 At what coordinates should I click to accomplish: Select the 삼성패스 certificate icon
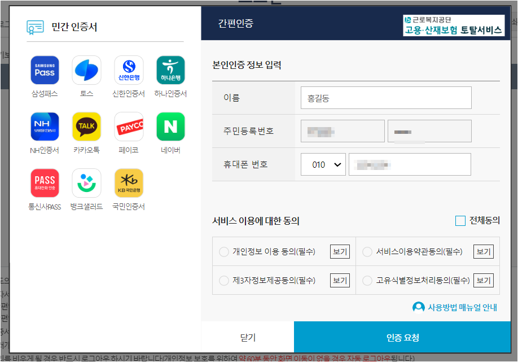[45, 70]
